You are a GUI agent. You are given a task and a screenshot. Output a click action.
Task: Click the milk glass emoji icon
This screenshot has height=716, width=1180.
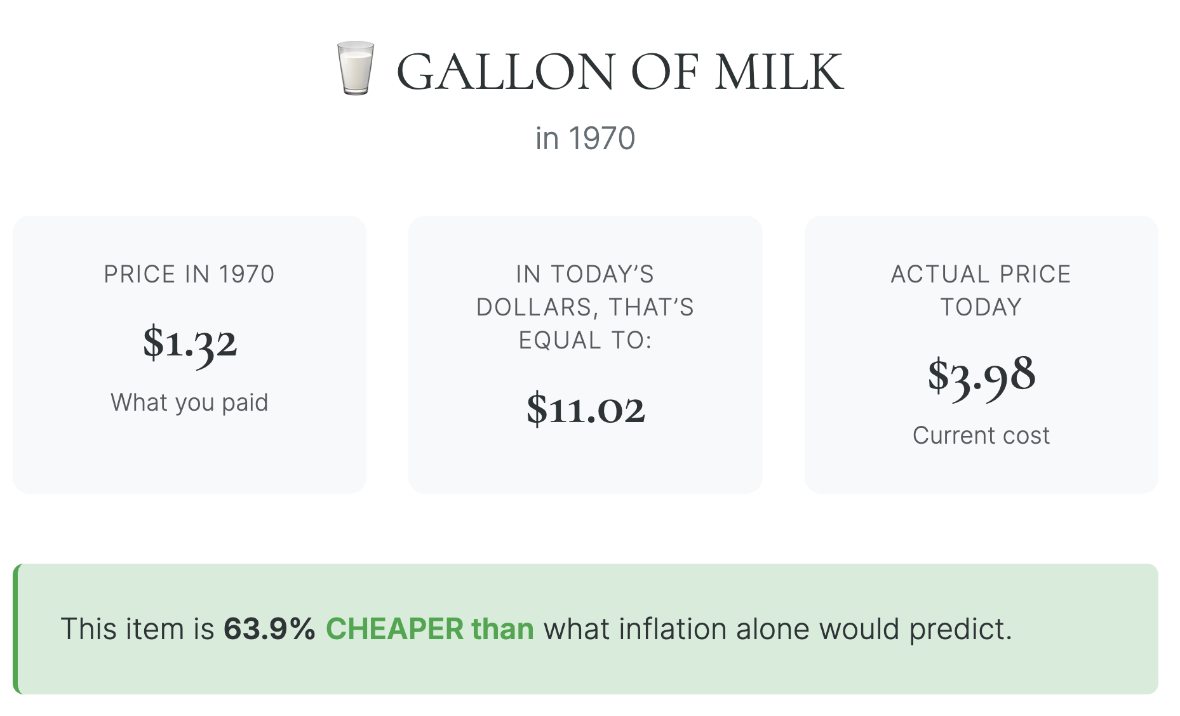355,69
